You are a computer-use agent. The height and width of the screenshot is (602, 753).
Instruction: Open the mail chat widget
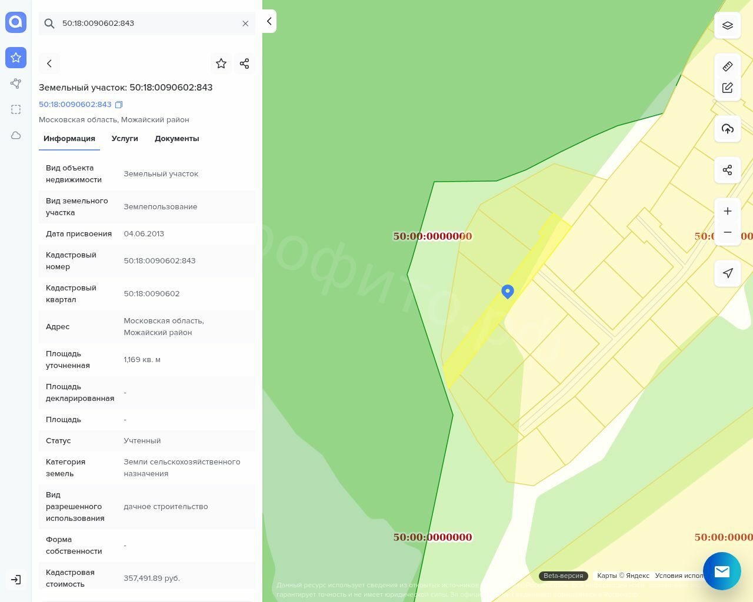[x=721, y=571]
